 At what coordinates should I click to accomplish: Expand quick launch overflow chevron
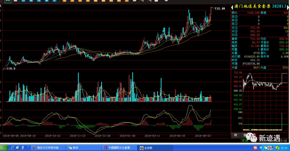click(x=28, y=147)
